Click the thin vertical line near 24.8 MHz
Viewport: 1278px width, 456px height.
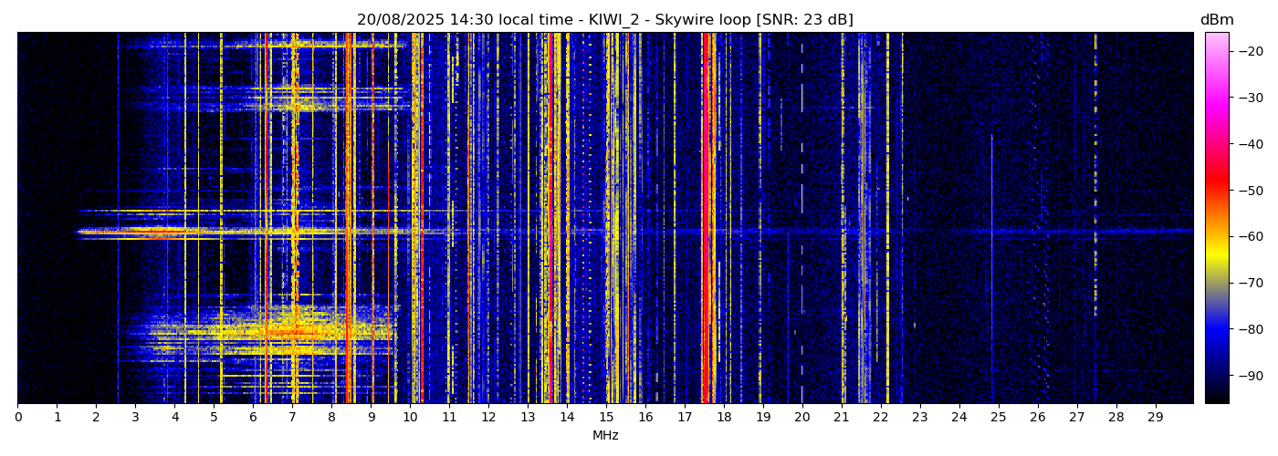[x=991, y=274]
